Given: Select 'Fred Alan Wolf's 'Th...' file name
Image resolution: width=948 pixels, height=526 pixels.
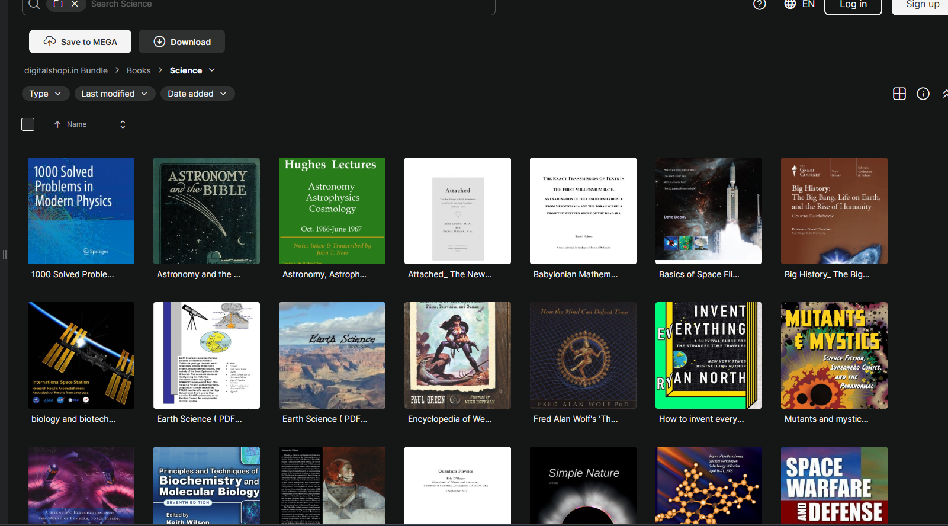Looking at the screenshot, I should [x=576, y=419].
